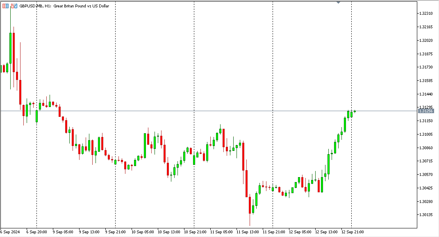
Task: Click the 9 Sep 21:00 time label
Action: [x=115, y=232]
